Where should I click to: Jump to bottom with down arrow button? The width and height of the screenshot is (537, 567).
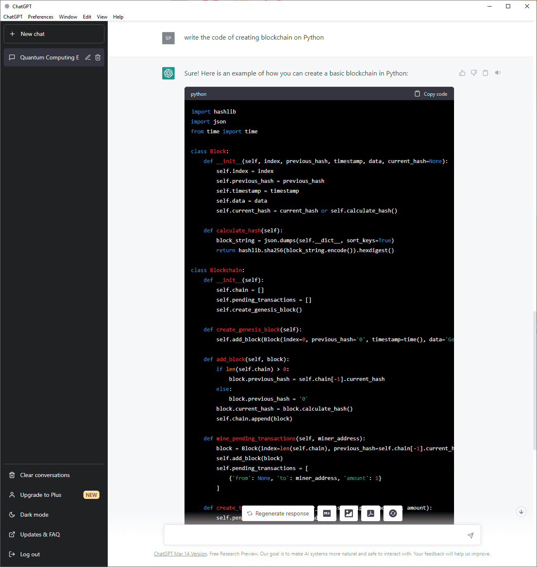pos(521,512)
